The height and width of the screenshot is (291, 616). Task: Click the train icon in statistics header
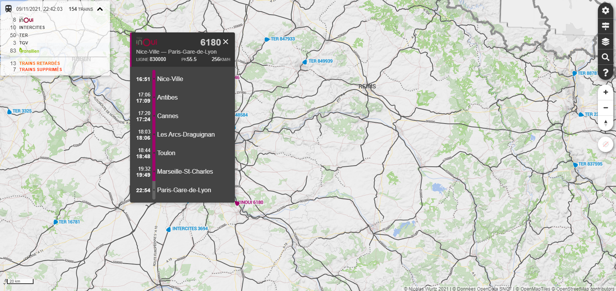[x=8, y=8]
